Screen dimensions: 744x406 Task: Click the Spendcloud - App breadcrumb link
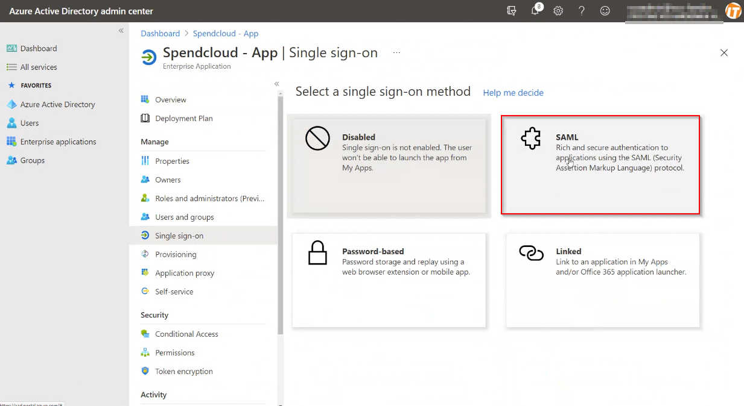click(x=226, y=34)
